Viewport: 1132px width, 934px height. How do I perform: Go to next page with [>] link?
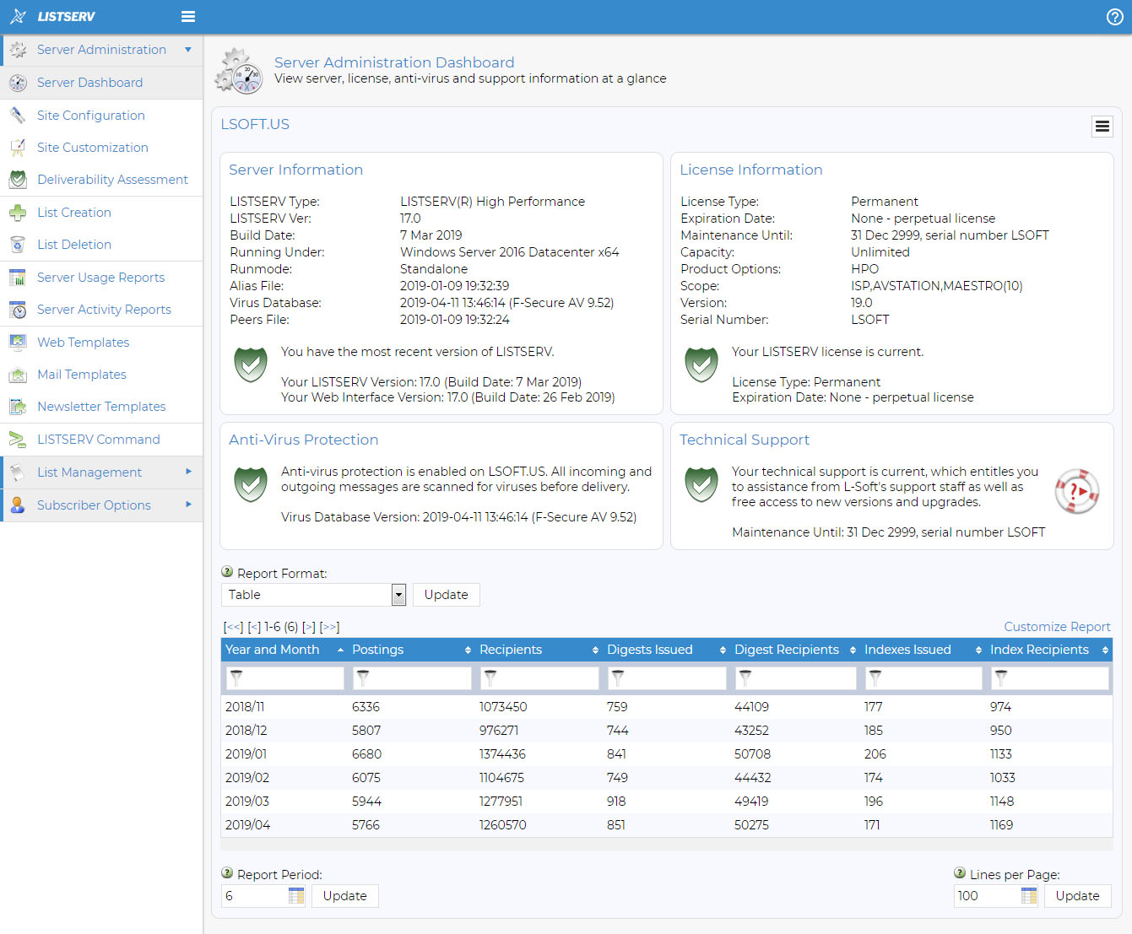(309, 627)
